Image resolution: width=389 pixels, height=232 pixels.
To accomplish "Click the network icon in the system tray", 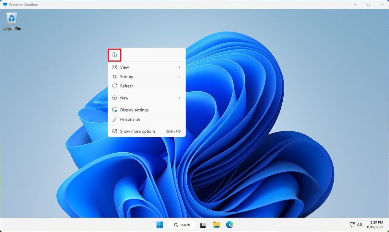I will tap(352, 225).
